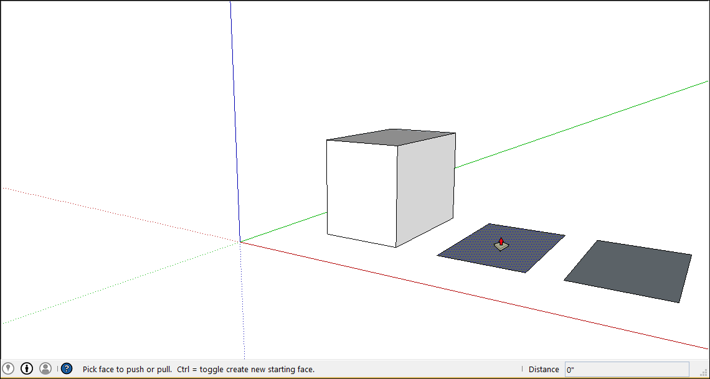Viewport: 710px width, 379px height.
Task: Click the solid green axis line
Action: pos(561,131)
